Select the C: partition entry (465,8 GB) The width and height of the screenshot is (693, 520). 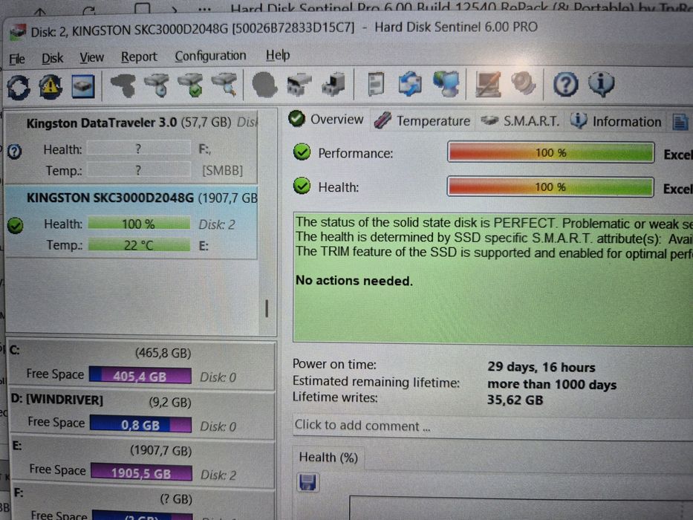(142, 365)
